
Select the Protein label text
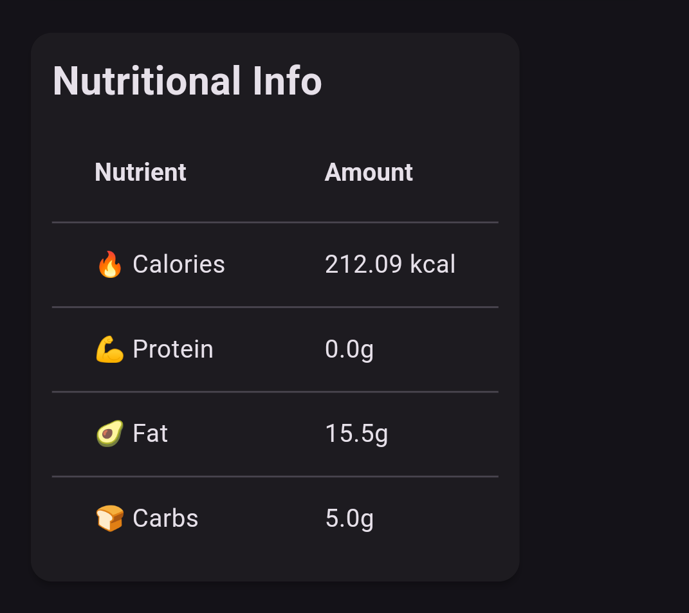(173, 349)
